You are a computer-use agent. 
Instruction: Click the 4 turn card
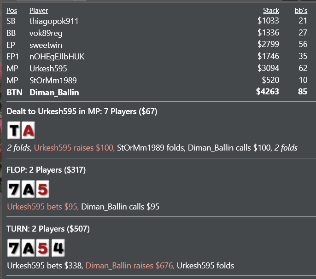pyautogui.click(x=58, y=248)
